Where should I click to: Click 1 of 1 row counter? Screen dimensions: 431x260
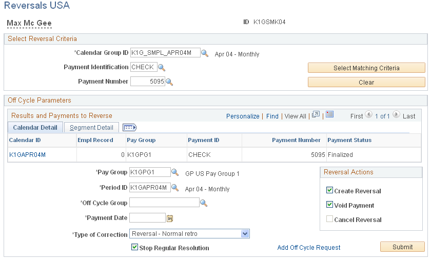point(382,116)
